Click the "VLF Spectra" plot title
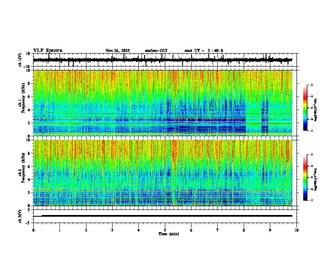The height and width of the screenshot is (258, 334). (48, 50)
